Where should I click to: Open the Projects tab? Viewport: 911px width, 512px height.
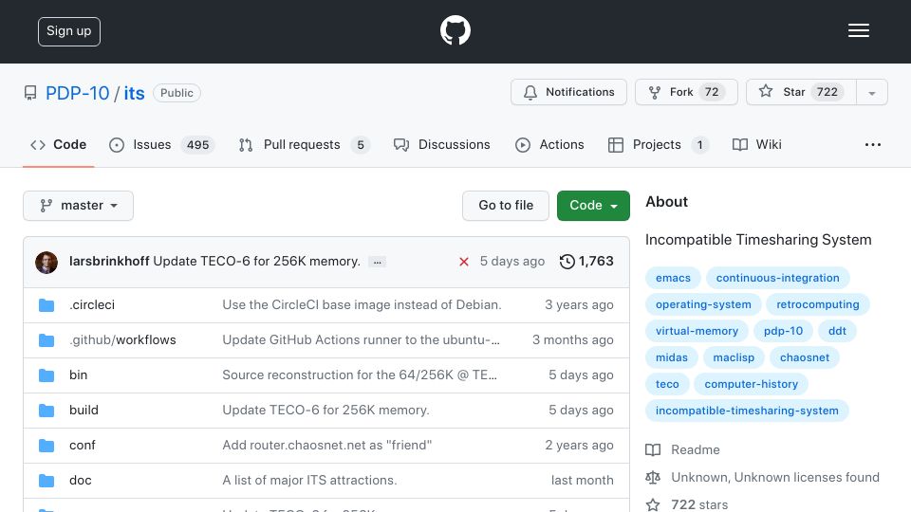659,144
